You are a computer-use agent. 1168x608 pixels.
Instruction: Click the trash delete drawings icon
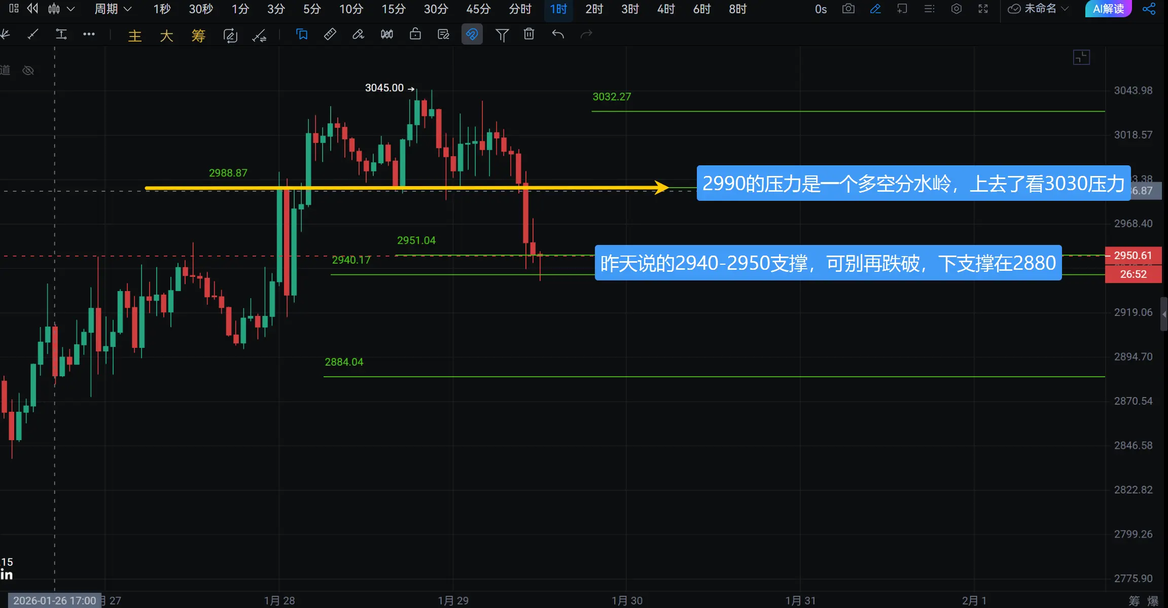coord(529,34)
